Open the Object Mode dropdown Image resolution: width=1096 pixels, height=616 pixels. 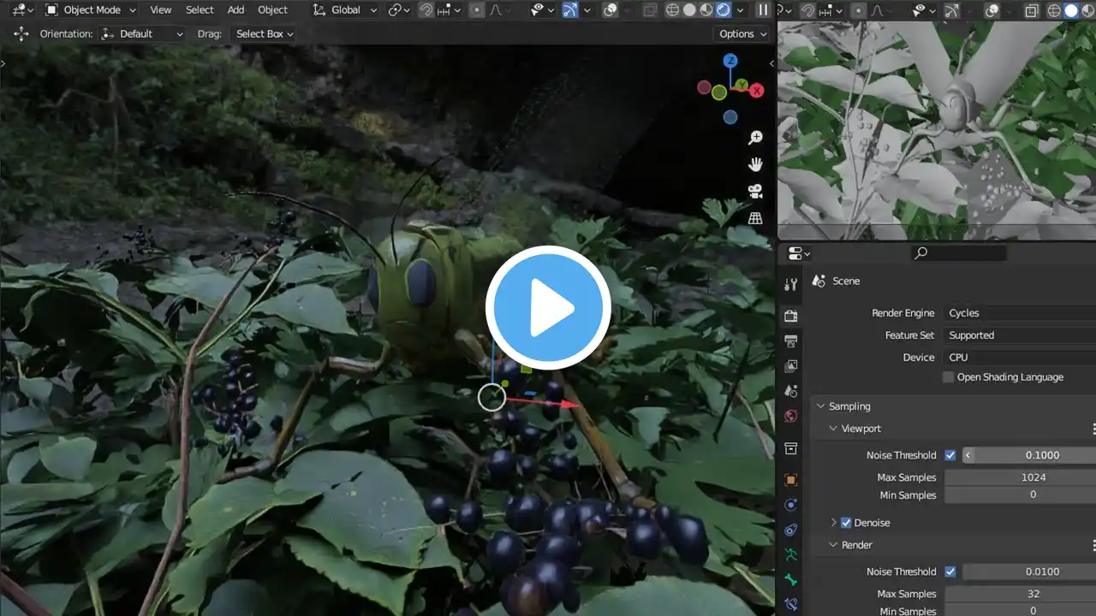pyautogui.click(x=90, y=10)
